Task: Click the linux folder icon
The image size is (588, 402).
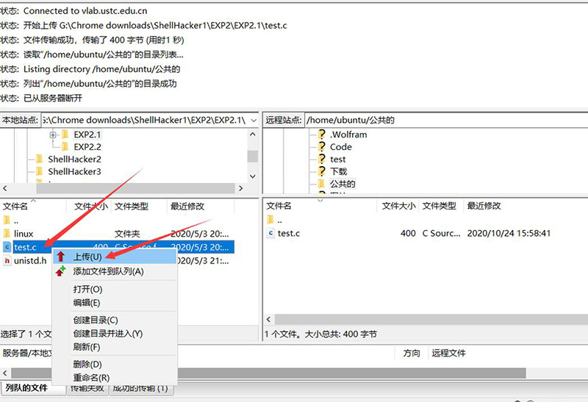Action: [x=7, y=234]
